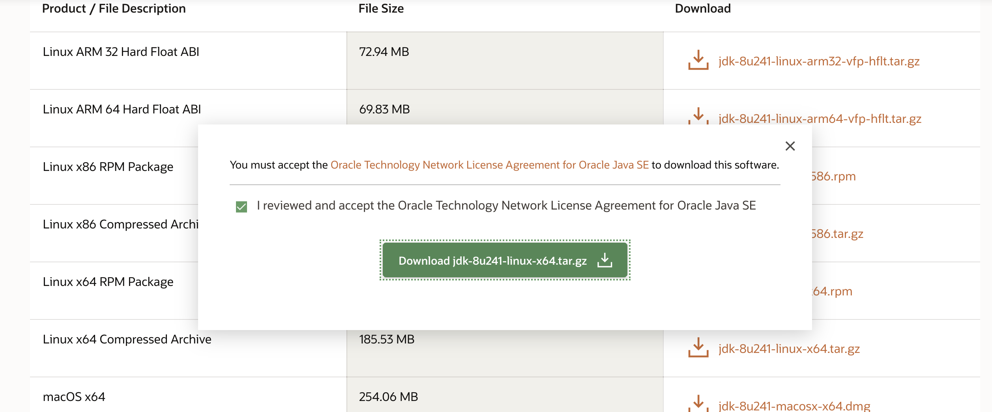The width and height of the screenshot is (992, 412).
Task: Click the jdk-8u241-linux-arm32-vfp-hflt.tar.gz link
Action: 819,61
